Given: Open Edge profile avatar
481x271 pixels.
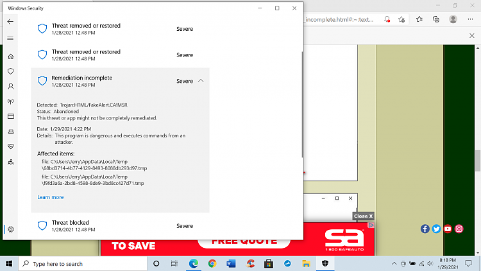Looking at the screenshot, I should point(453,19).
